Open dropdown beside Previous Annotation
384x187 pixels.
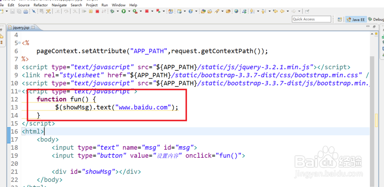(x=270, y=11)
